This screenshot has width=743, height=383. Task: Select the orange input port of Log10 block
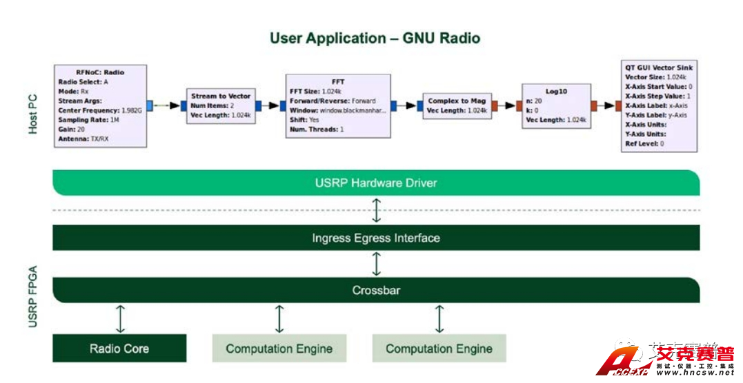pyautogui.click(x=519, y=106)
